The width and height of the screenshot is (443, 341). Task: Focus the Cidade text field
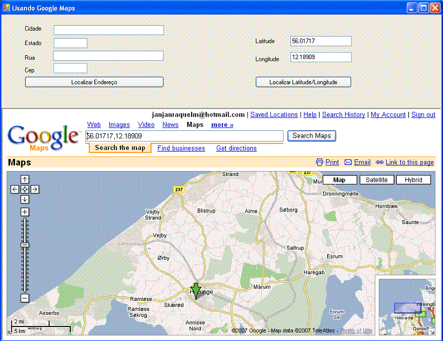(x=109, y=30)
